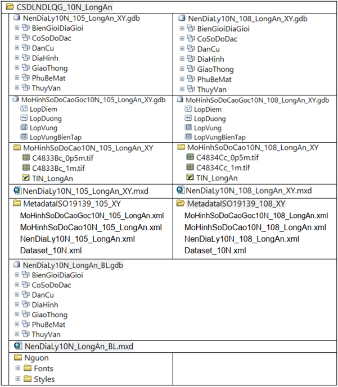This screenshot has height=387, width=338.
Task: Expand the Fonts folder under Nguon
Action: click(18, 368)
